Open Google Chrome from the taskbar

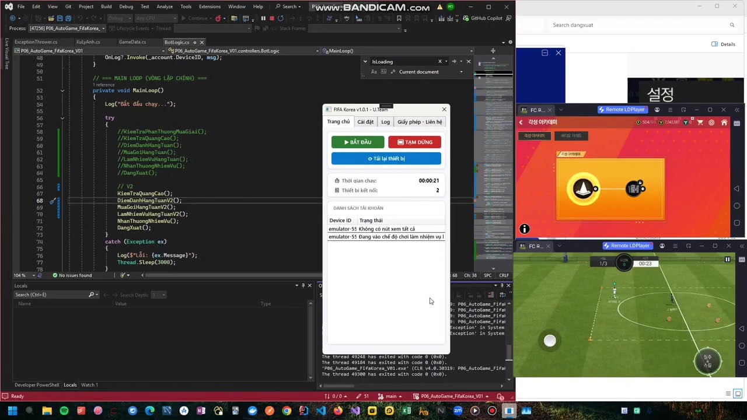286,411
